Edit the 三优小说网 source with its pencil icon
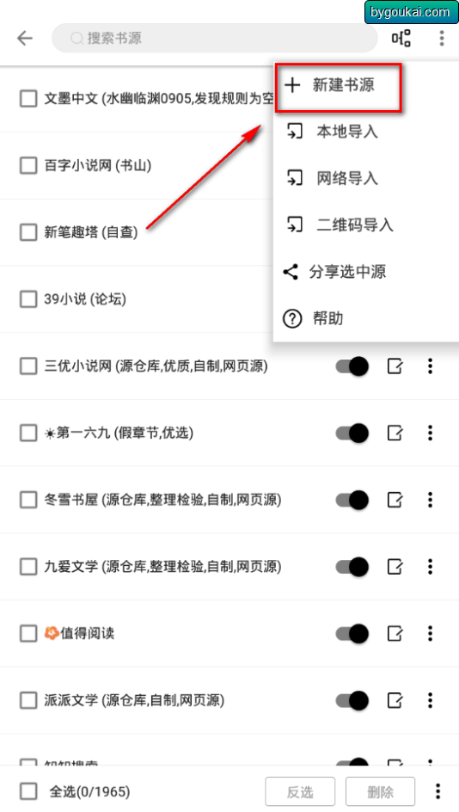Screen dimensions: 459x812 click(x=395, y=366)
